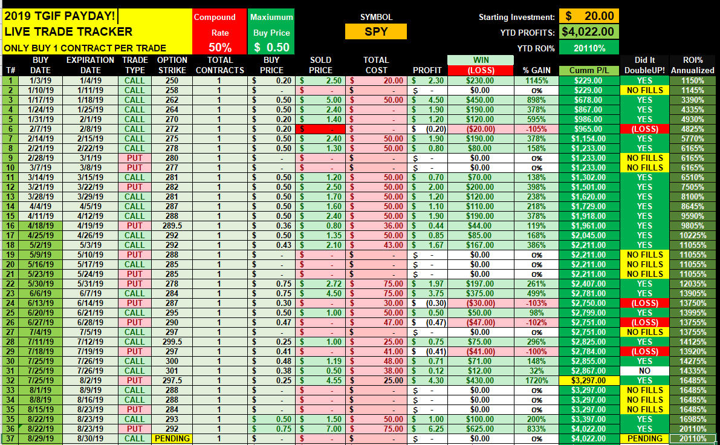Click the ROI% Annualized header
Viewport: 720px width, 445px height.
[692, 65]
